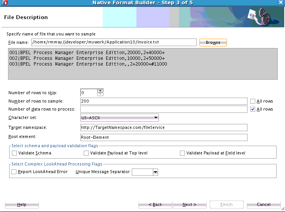The width and height of the screenshot is (285, 212).
Task: Increment the rows to skip spinner
Action: (100, 91)
